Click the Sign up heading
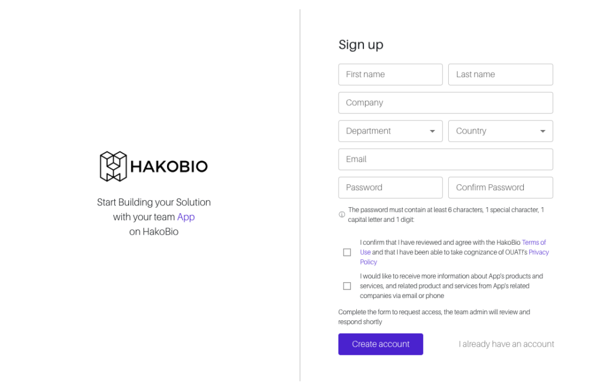This screenshot has height=391, width=600. [361, 45]
